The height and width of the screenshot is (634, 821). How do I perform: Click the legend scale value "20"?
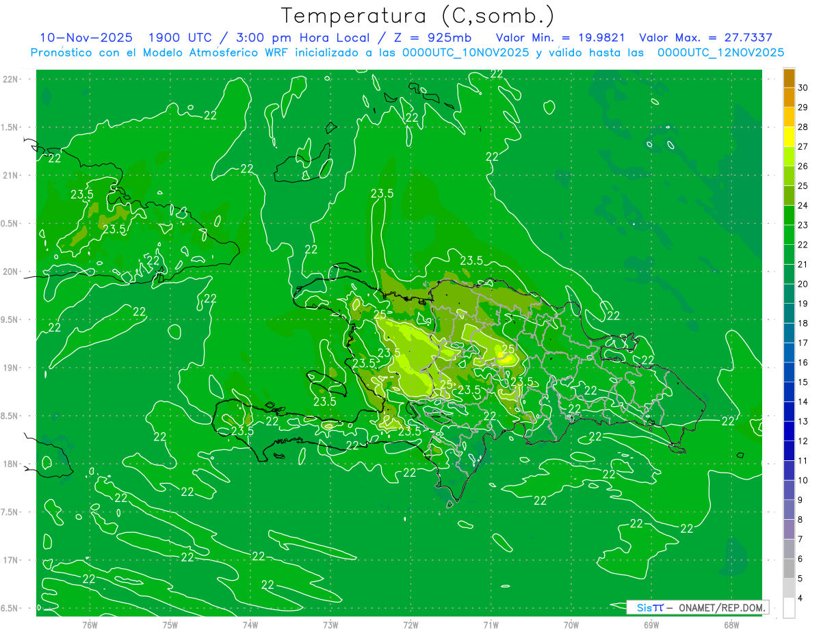pyautogui.click(x=803, y=284)
